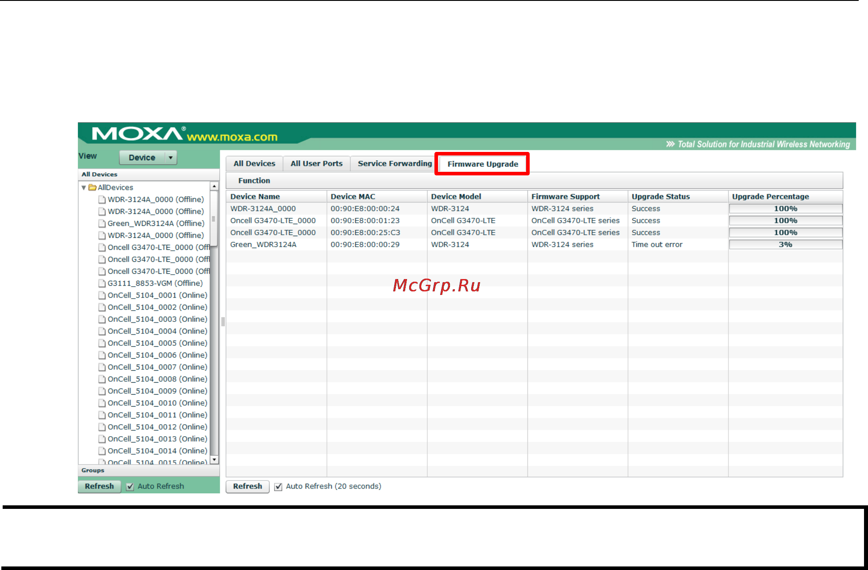Click MAC address 00:90:E8:00:00:29
The image size is (868, 570).
(x=365, y=244)
